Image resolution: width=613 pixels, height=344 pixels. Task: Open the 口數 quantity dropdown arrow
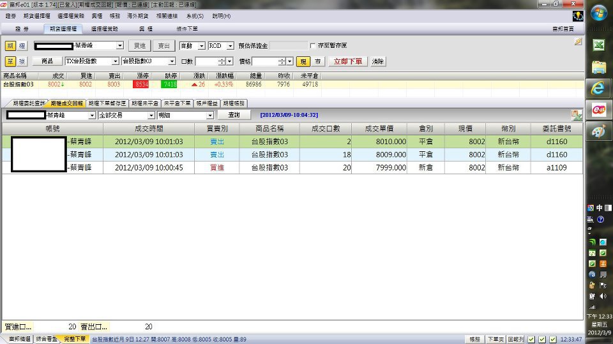(x=229, y=61)
